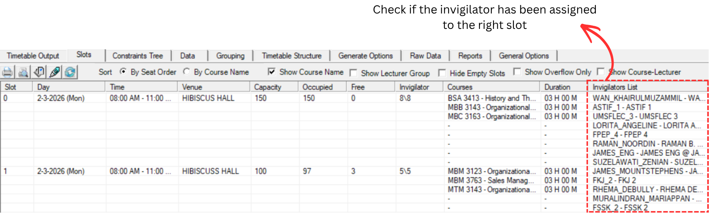The width and height of the screenshot is (709, 213).
Task: View the Raw Data tab
Action: click(425, 56)
